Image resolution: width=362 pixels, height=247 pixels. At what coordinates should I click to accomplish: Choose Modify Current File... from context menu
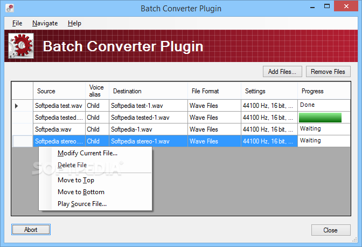pos(95,153)
